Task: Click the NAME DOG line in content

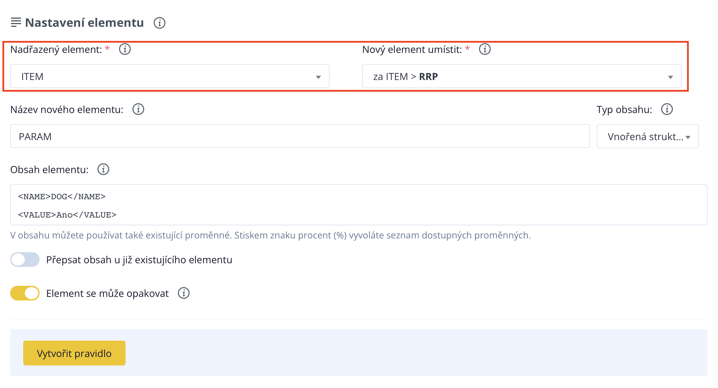Action: (62, 197)
